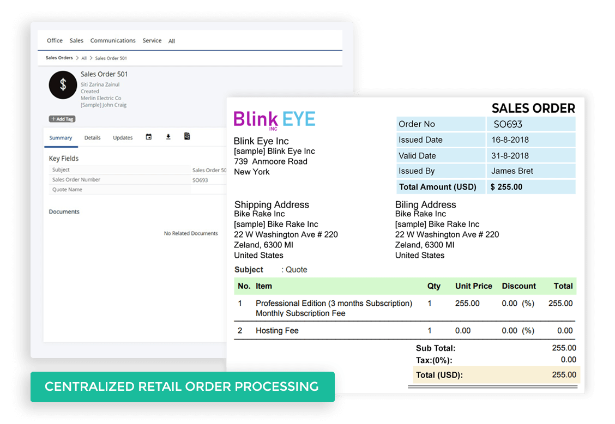Switch to the Details tab
The image size is (615, 424).
pos(93,138)
